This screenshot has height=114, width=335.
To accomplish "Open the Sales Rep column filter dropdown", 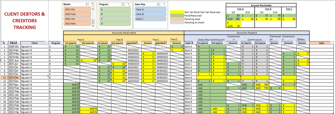I will click(x=195, y=43).
